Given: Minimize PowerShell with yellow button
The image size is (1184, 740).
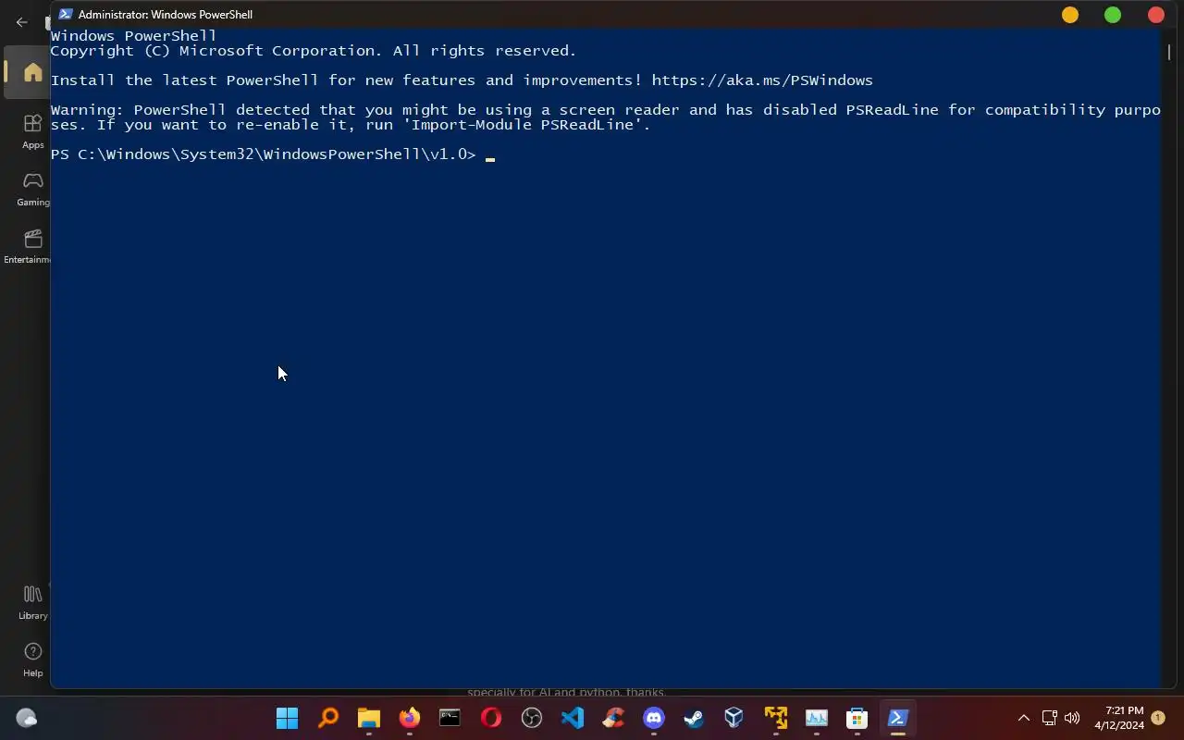Looking at the screenshot, I should [1070, 14].
